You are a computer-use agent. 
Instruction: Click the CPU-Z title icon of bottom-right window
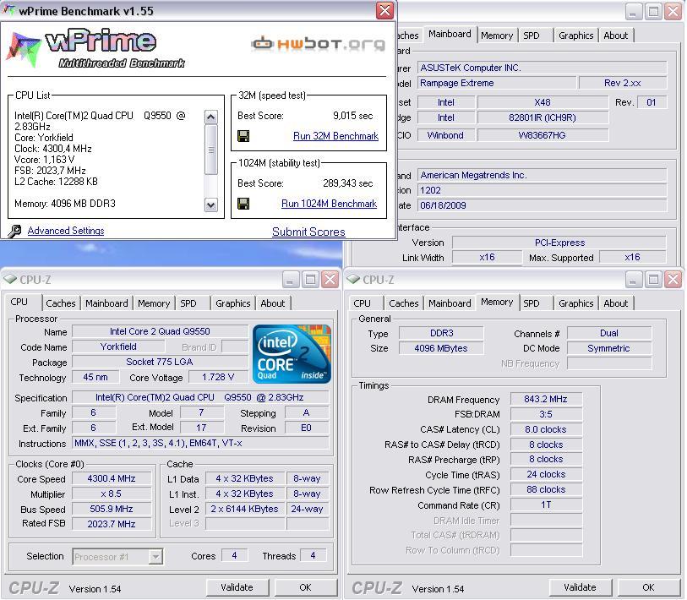pyautogui.click(x=353, y=279)
